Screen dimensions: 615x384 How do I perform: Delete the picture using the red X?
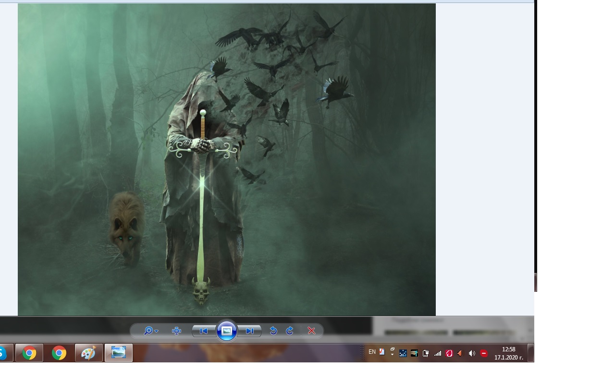(311, 331)
